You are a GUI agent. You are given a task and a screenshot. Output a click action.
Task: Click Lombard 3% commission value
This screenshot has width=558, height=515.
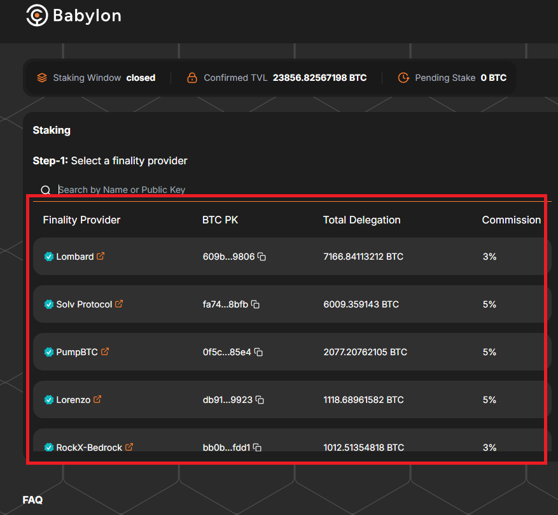click(x=489, y=257)
